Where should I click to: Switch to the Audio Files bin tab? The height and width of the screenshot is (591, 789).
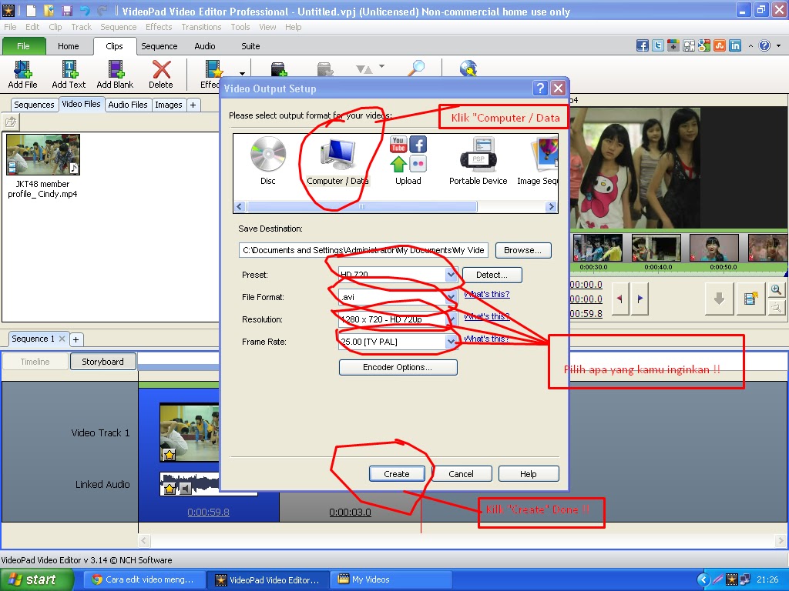[128, 105]
